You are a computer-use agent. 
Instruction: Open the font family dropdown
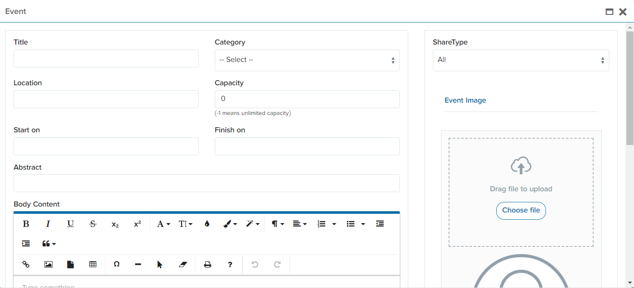tap(163, 224)
